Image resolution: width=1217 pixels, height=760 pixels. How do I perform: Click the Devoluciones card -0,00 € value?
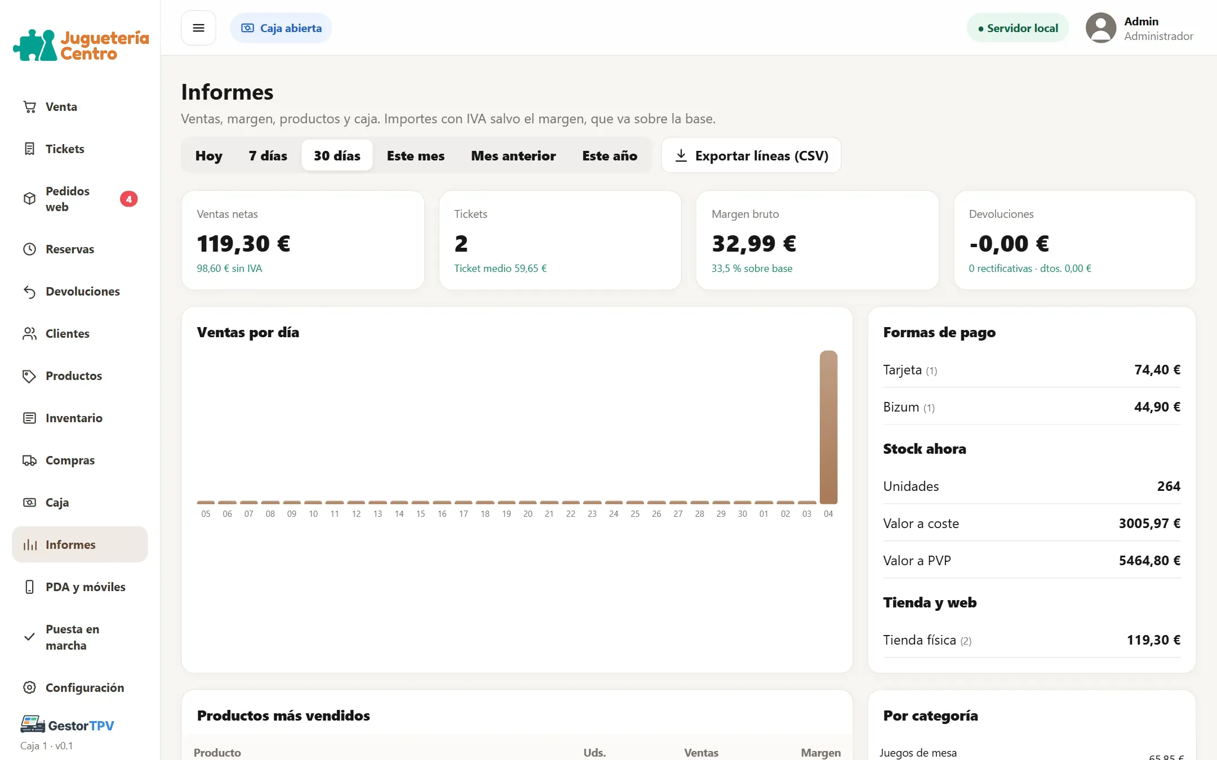1009,244
